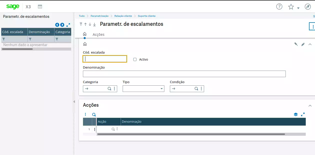This screenshot has width=315, height=155.
Task: Open the compass navigation icon
Action: pyautogui.click(x=308, y=7)
